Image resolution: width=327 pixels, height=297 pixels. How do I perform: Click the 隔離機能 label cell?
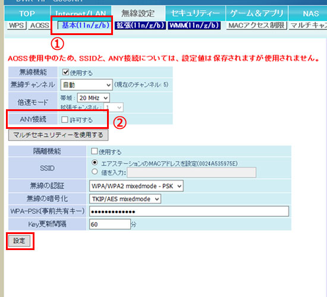[47, 151]
